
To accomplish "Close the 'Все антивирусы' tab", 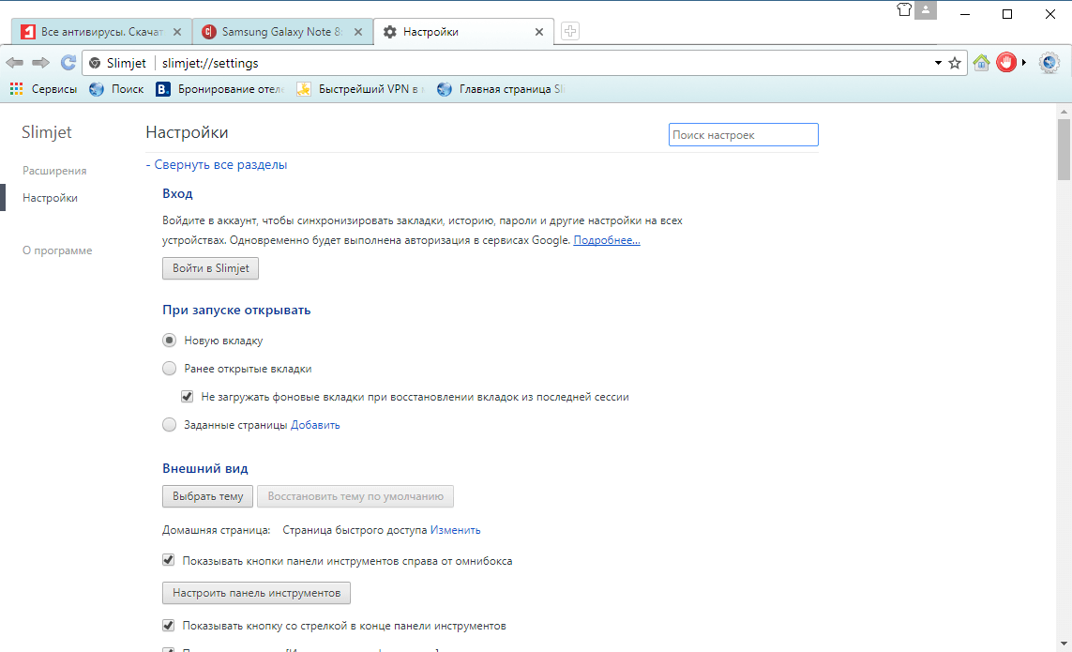I will click(177, 32).
